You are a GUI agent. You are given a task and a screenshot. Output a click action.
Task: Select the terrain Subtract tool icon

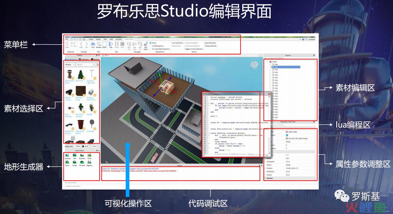click(x=82, y=155)
